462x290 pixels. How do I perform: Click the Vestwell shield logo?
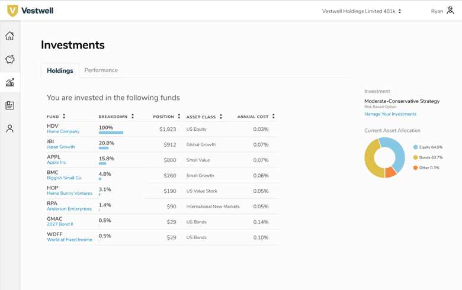point(12,11)
